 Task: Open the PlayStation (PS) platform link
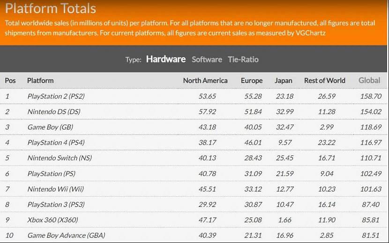coord(52,173)
